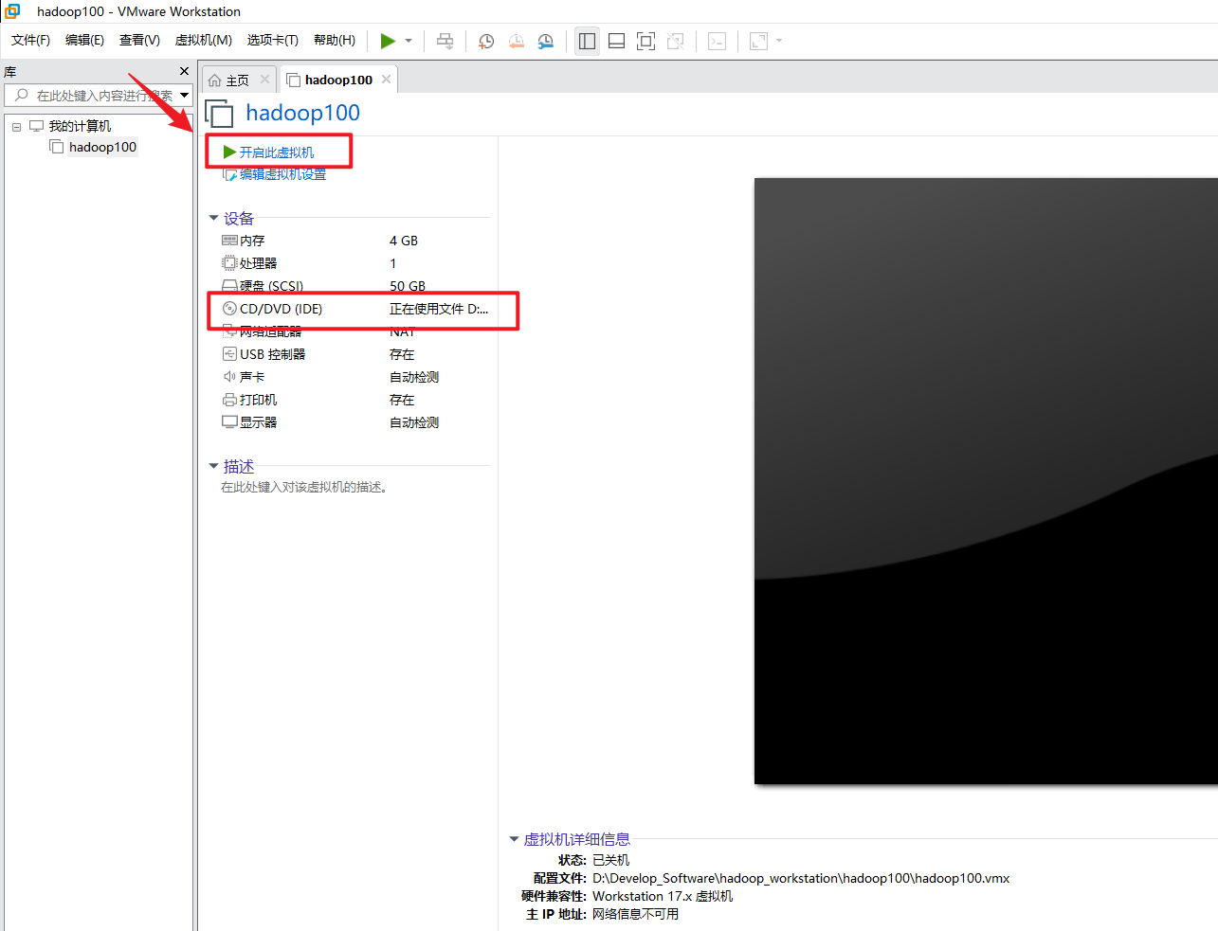1218x931 pixels.
Task: Toggle the library sidebar view icon
Action: point(587,41)
